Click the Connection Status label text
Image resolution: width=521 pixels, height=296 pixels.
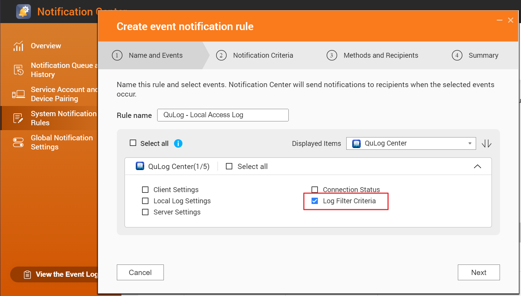tap(352, 190)
